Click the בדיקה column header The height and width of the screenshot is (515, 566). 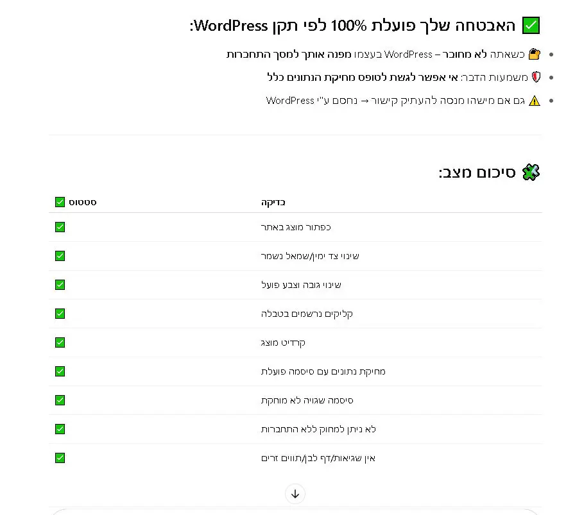coord(273,202)
